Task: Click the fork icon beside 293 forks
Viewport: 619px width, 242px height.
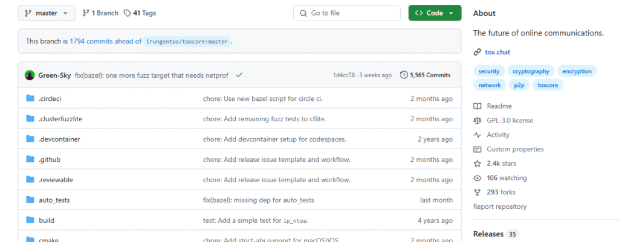Action: point(478,193)
